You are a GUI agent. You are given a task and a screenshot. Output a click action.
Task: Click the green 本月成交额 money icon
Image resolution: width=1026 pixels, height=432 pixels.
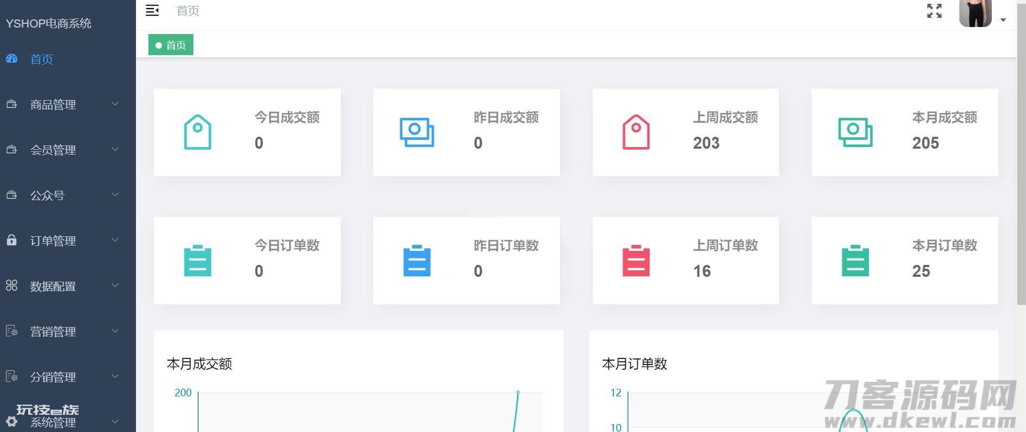855,132
